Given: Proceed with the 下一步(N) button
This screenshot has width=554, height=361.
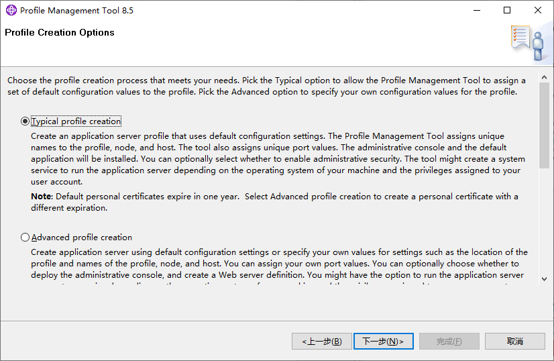Looking at the screenshot, I should point(383,342).
